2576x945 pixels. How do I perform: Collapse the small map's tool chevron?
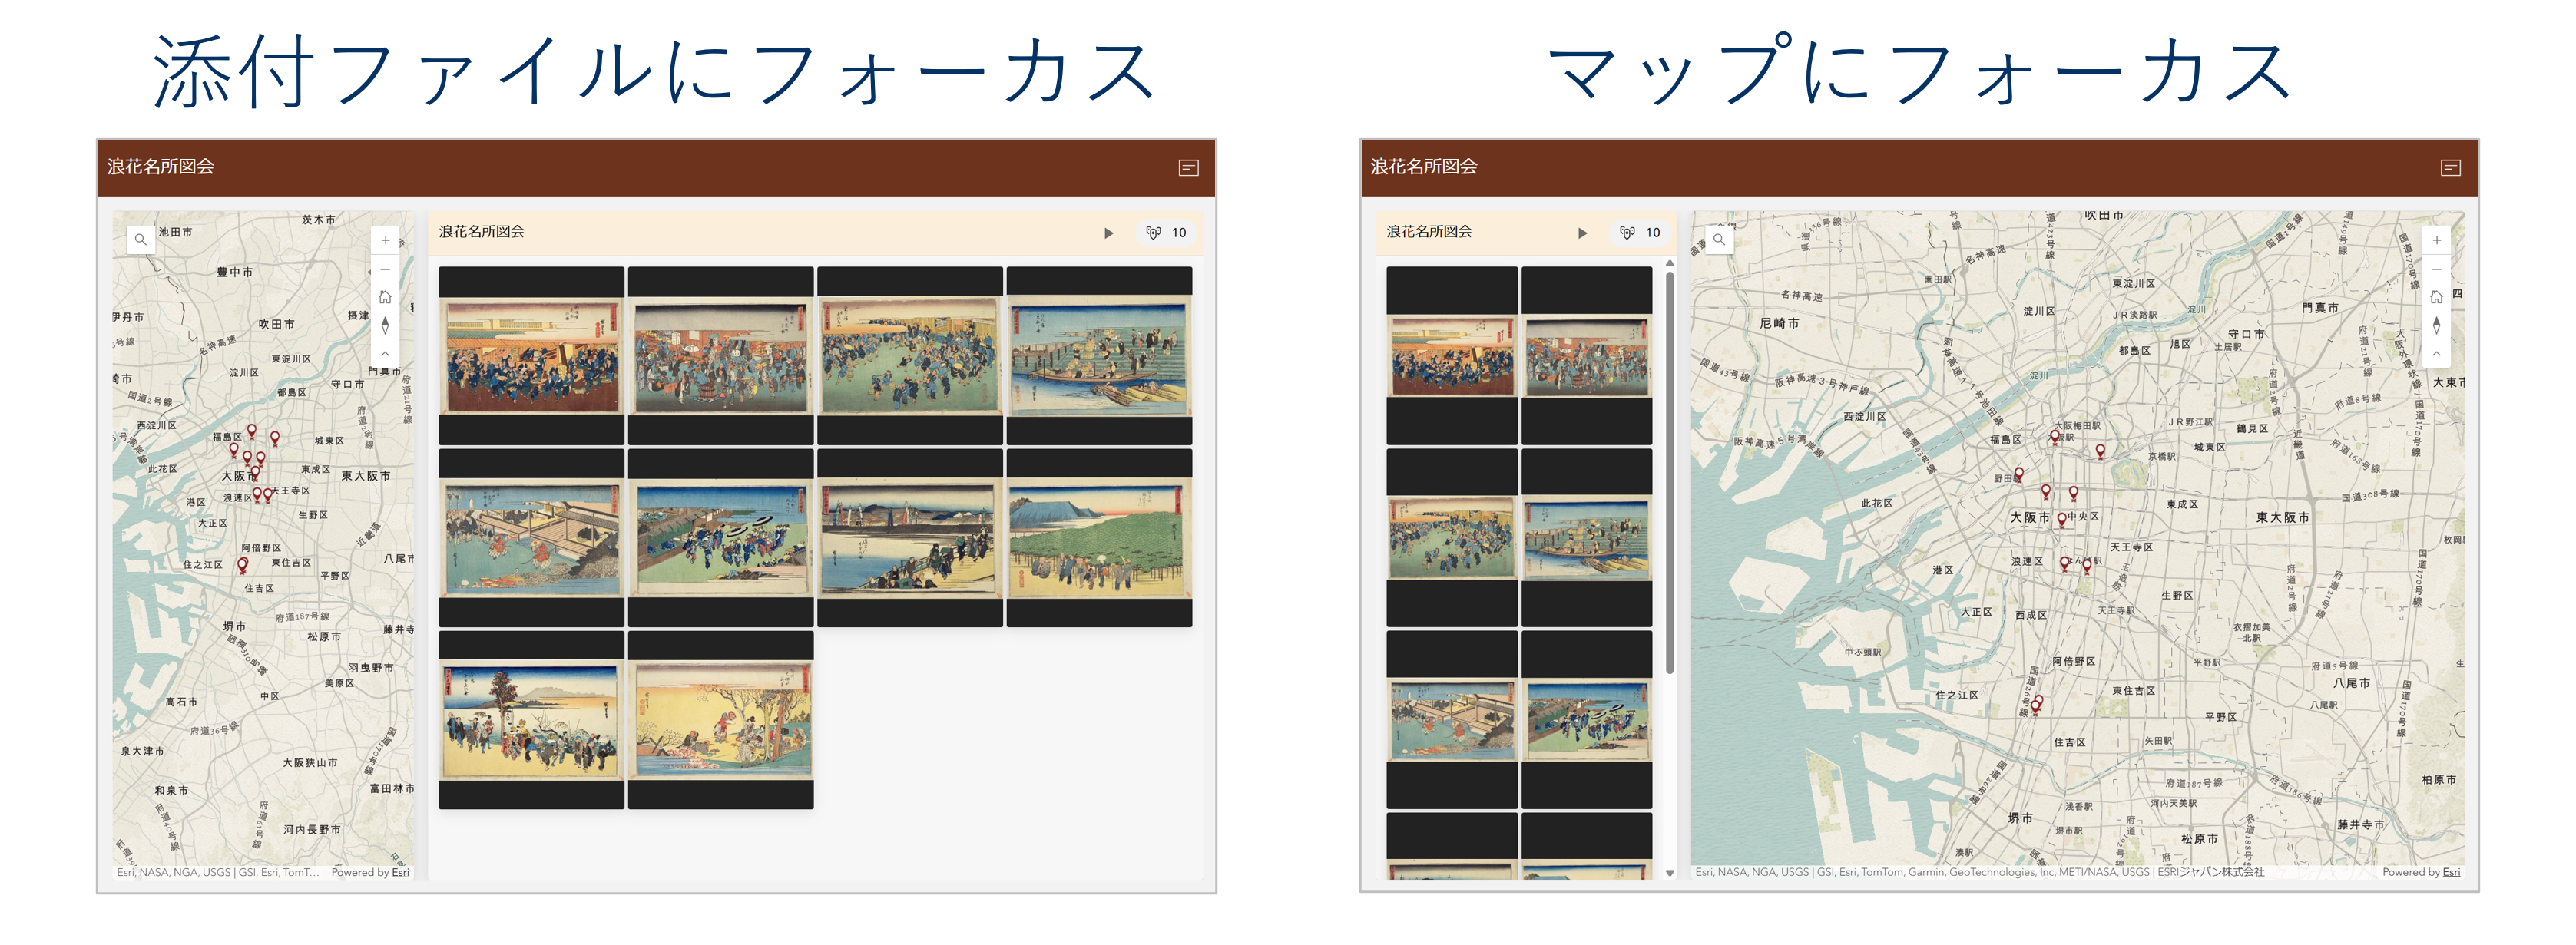pos(385,354)
